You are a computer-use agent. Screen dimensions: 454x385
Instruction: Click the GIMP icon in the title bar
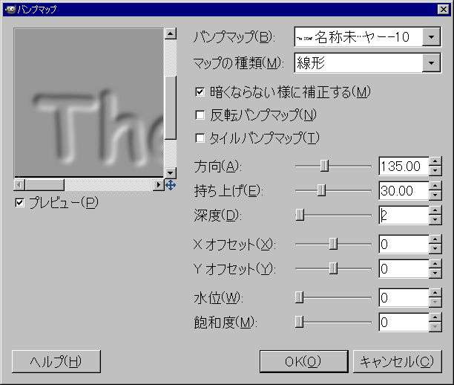coord(10,9)
